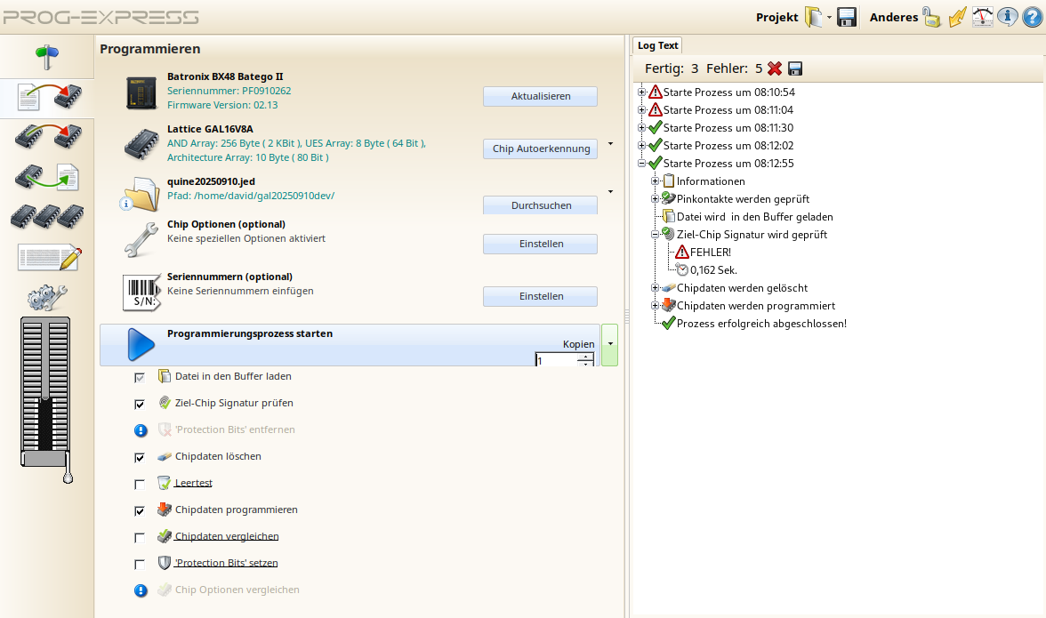Open dropdown arrow beside Chip Autoerkennung

click(610, 142)
